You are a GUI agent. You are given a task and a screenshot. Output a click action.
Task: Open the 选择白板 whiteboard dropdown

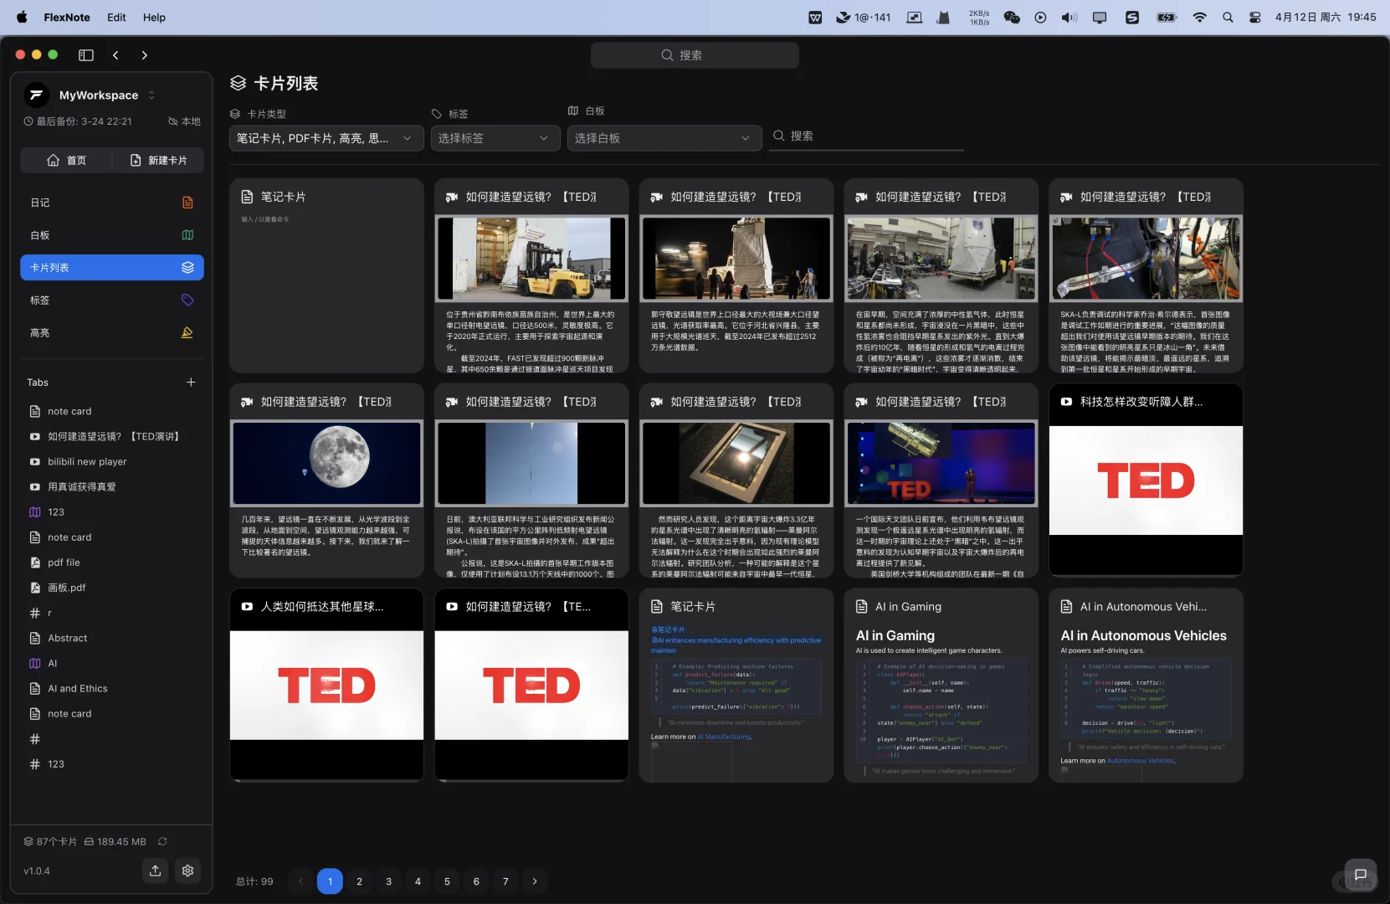pos(664,138)
